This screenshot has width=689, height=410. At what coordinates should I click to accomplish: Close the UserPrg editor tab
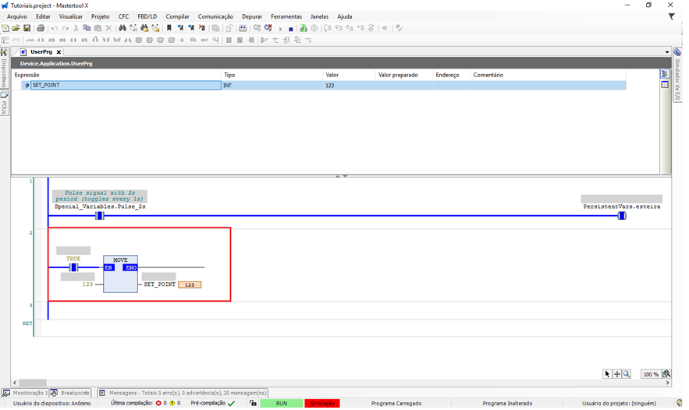(x=59, y=52)
